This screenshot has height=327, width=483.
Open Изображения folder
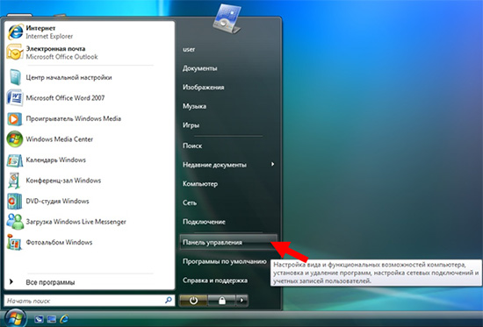[204, 88]
